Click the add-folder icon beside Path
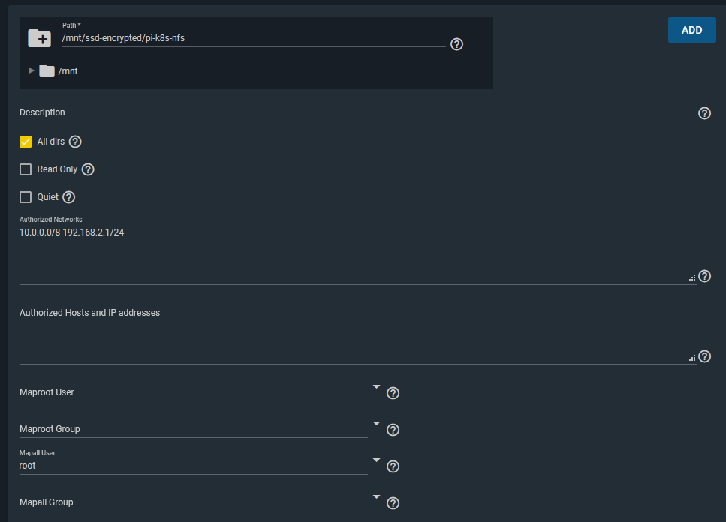Viewport: 726px width, 522px height. point(39,38)
